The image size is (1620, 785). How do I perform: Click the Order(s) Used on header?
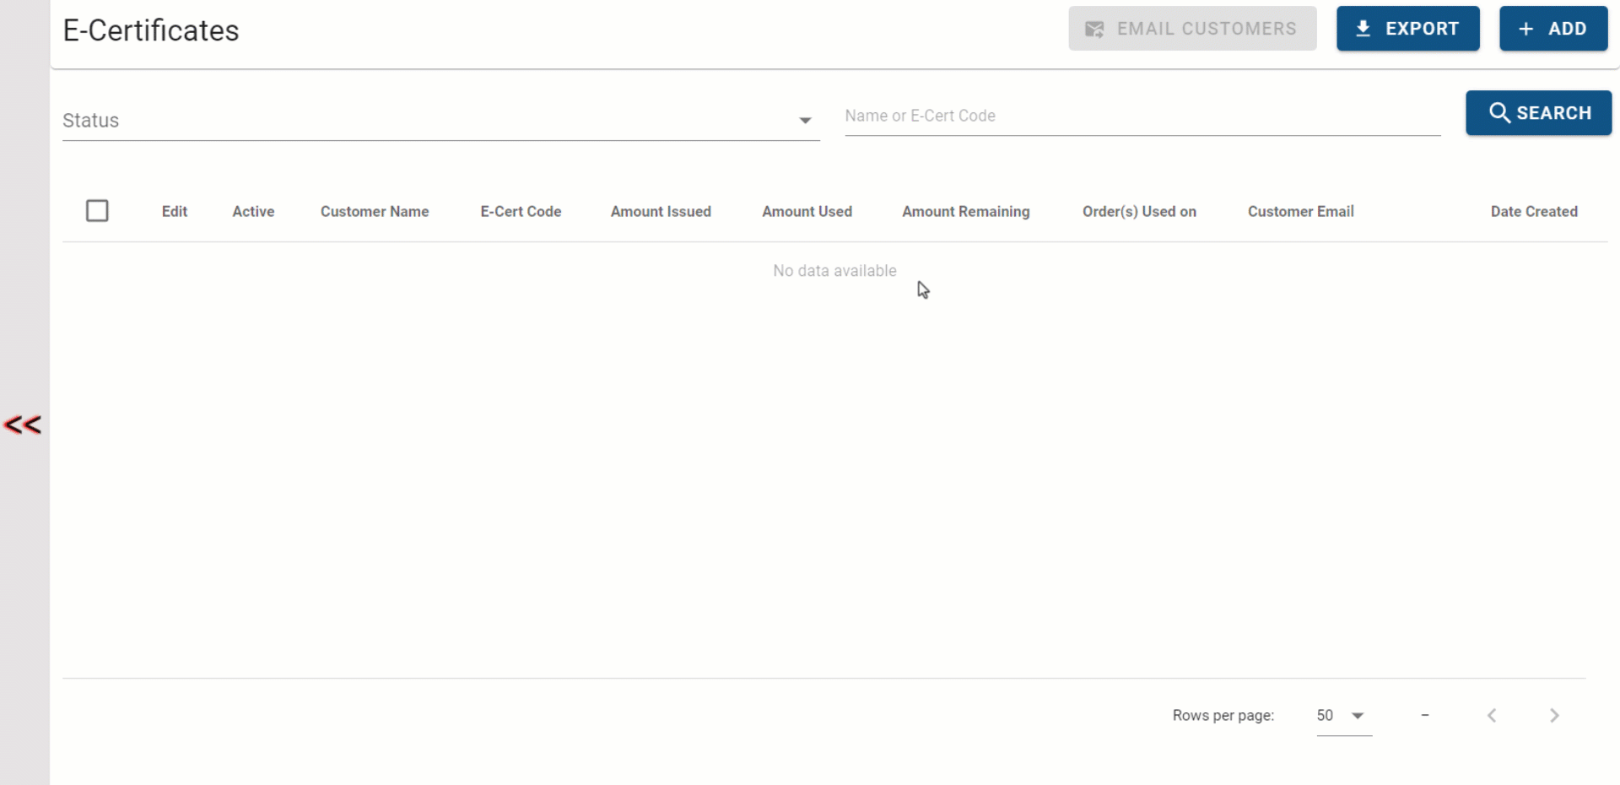[1139, 212]
